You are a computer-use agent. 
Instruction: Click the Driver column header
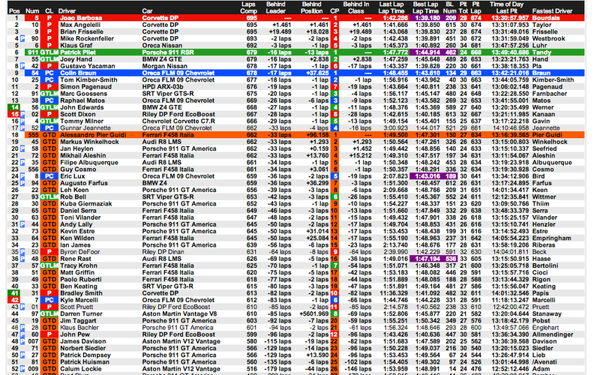(x=67, y=11)
